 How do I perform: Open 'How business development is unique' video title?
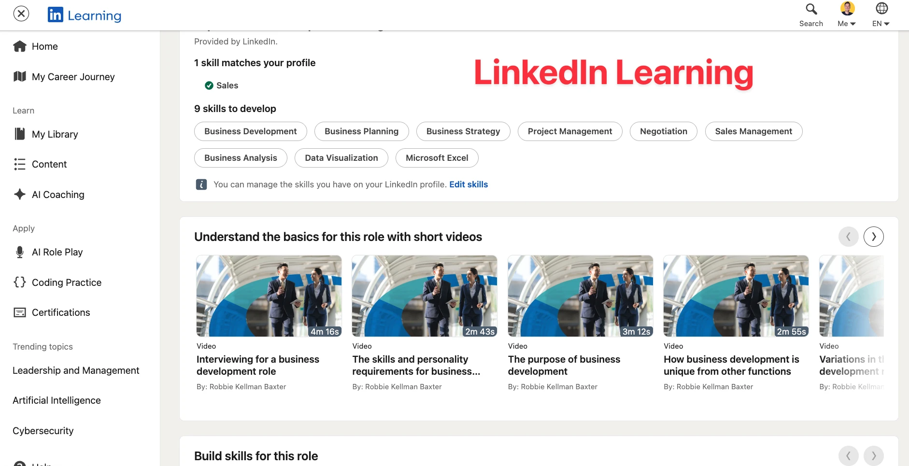click(731, 365)
